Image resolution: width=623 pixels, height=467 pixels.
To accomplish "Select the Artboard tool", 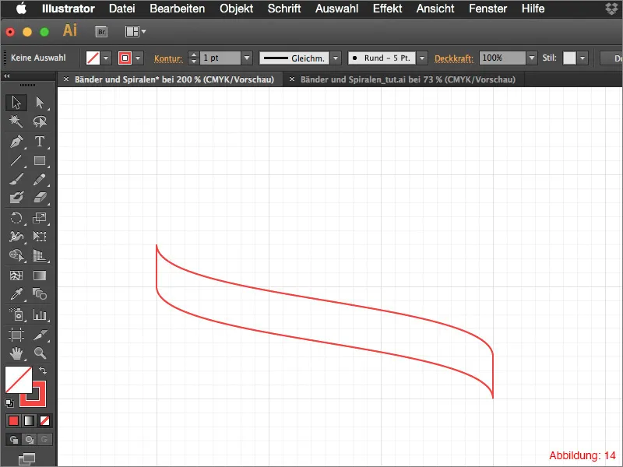I will point(16,335).
